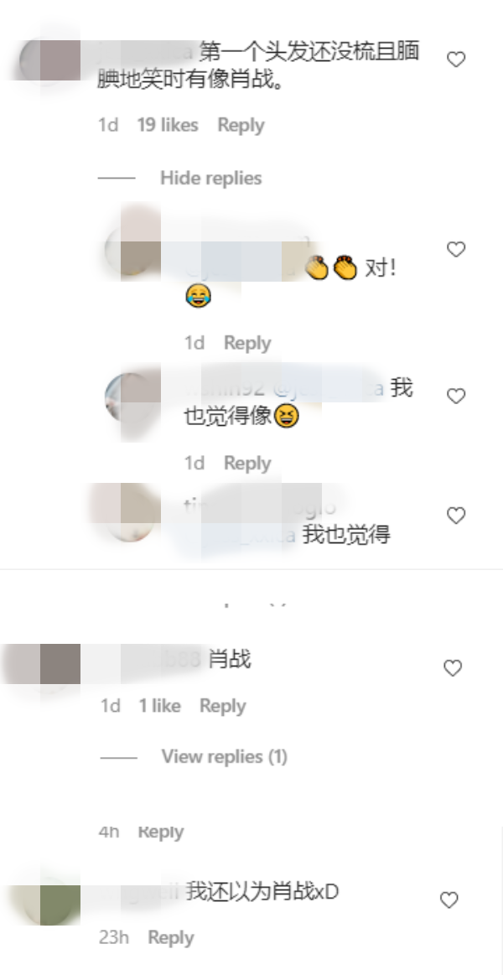View the 19 likes list
This screenshot has height=975, width=503.
168,125
